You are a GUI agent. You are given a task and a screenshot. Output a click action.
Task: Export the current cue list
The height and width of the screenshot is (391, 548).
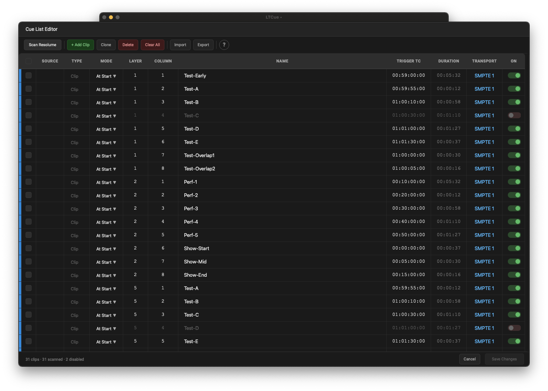pos(203,45)
